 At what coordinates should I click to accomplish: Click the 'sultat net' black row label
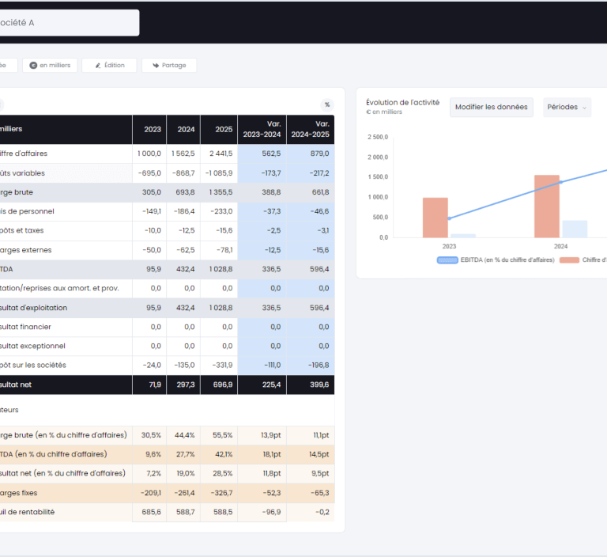tap(16, 385)
